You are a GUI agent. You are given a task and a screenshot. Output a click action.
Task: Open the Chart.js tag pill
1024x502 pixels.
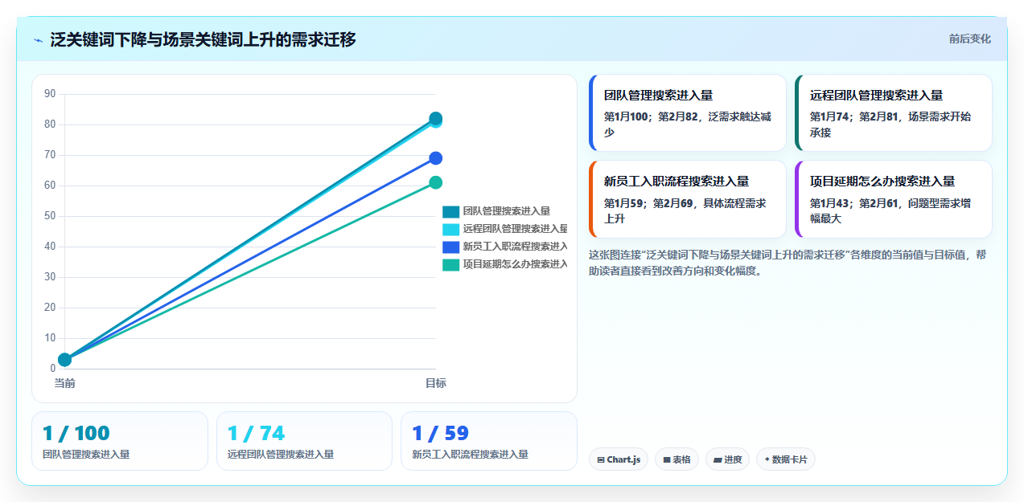(x=619, y=459)
